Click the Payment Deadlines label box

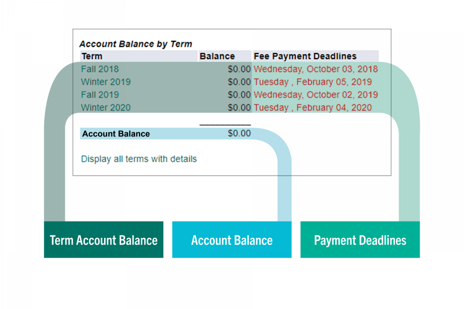(x=360, y=240)
